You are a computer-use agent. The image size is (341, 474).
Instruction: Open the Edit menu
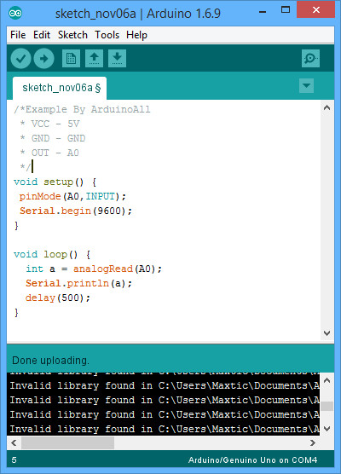click(x=42, y=35)
